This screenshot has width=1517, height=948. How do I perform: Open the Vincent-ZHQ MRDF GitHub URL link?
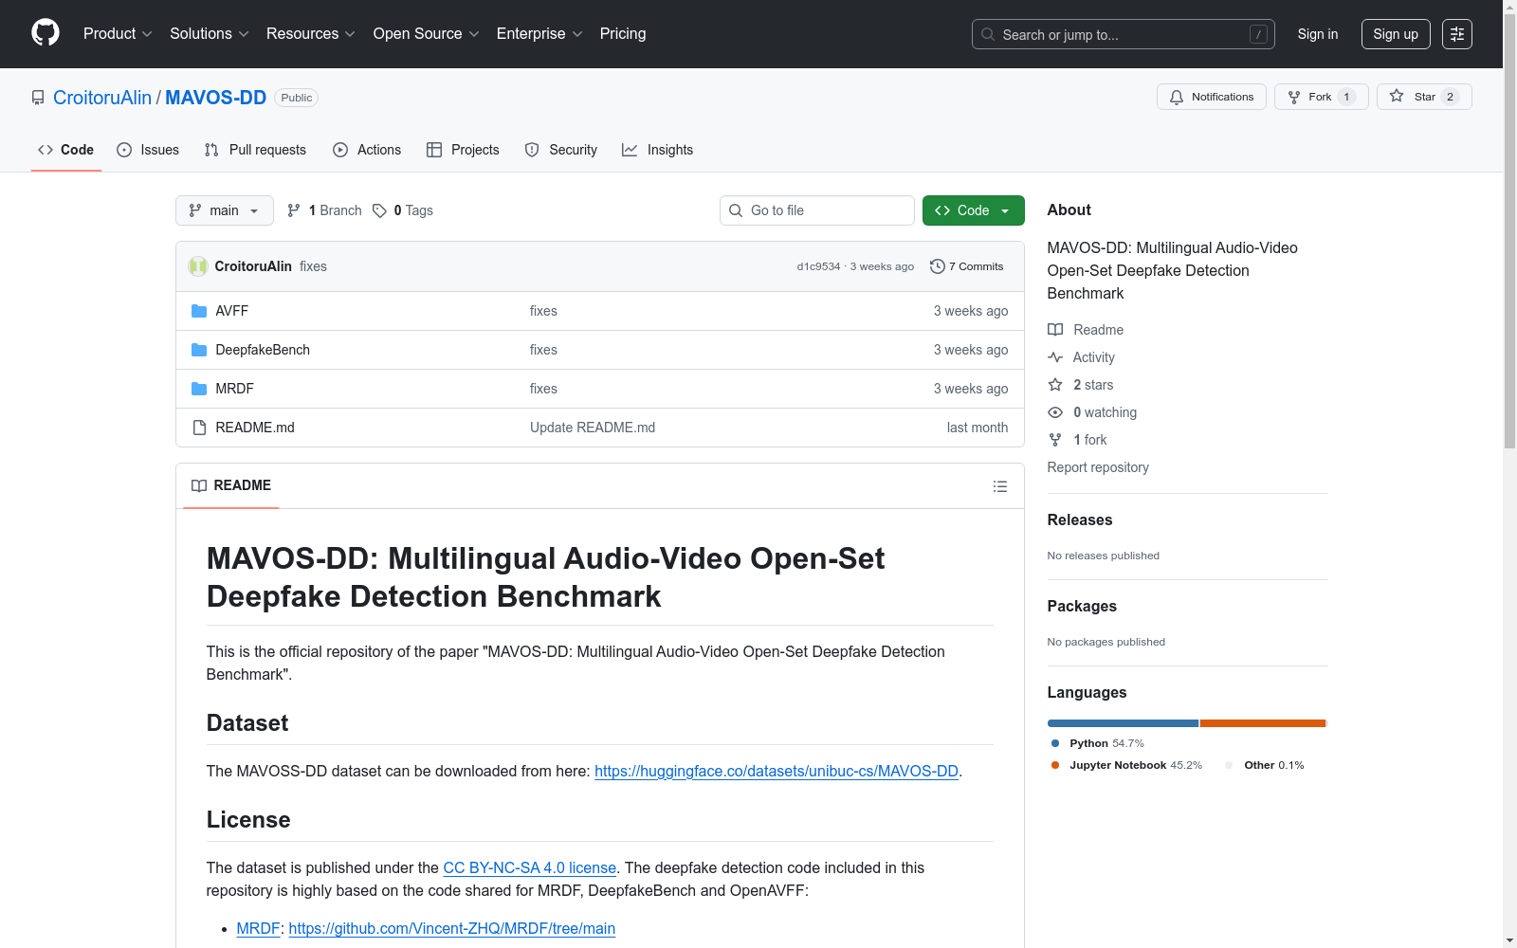pos(452,928)
